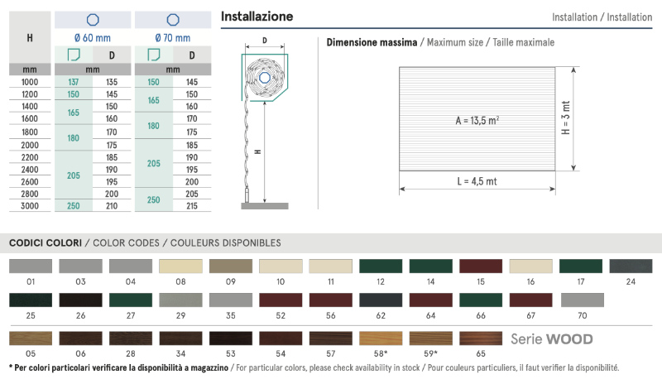Click the Serie WOOD label

551,338
